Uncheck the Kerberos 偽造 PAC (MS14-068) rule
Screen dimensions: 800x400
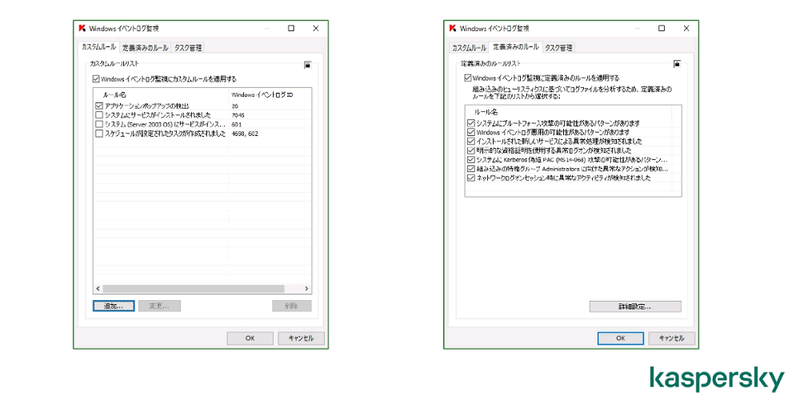tap(471, 160)
